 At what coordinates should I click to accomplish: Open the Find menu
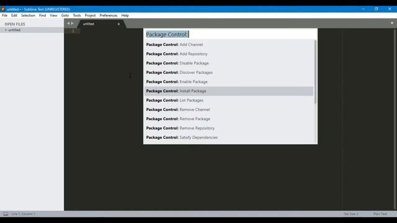point(43,15)
